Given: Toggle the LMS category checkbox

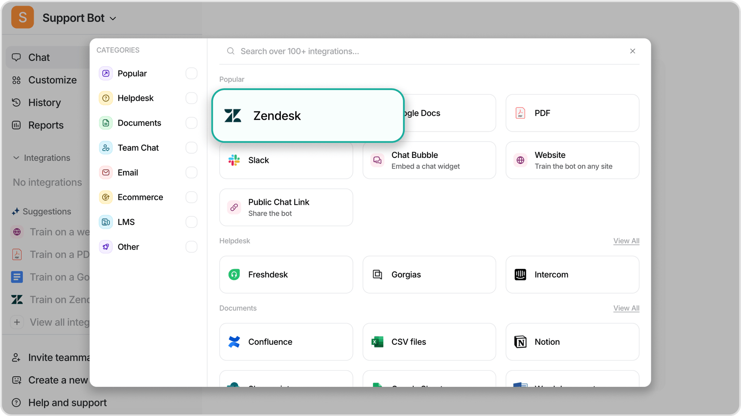Looking at the screenshot, I should pyautogui.click(x=191, y=222).
